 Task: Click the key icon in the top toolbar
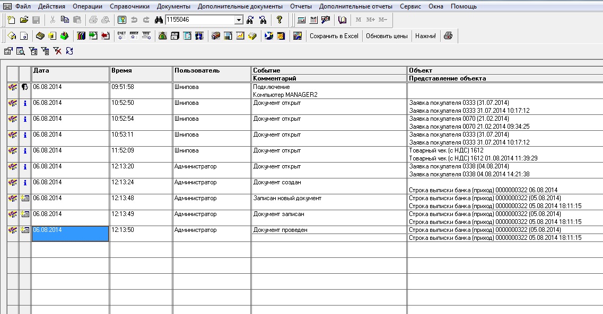coord(122,20)
